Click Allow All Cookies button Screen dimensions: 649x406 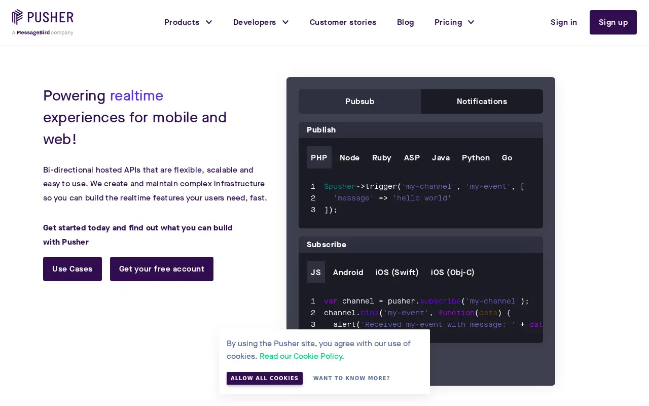[x=265, y=378]
